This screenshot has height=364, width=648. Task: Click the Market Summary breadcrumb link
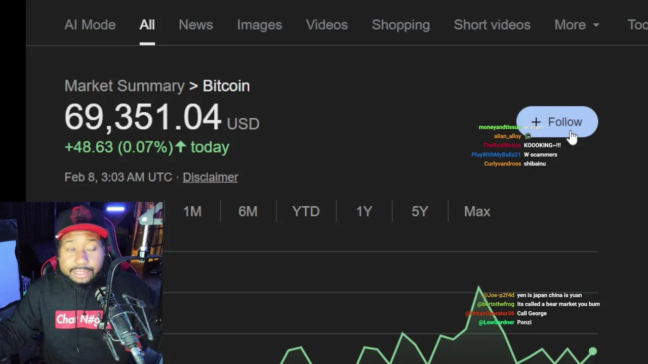point(124,86)
